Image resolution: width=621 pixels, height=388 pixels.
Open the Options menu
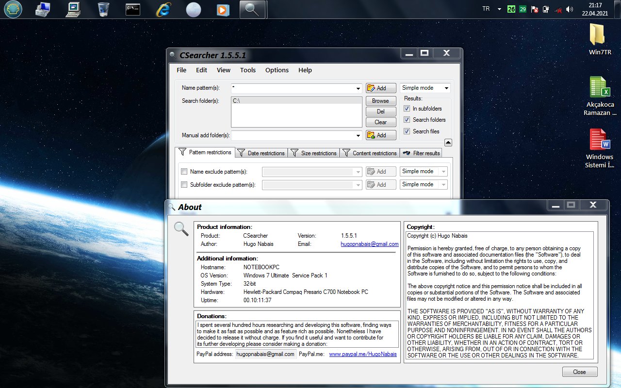pyautogui.click(x=277, y=70)
